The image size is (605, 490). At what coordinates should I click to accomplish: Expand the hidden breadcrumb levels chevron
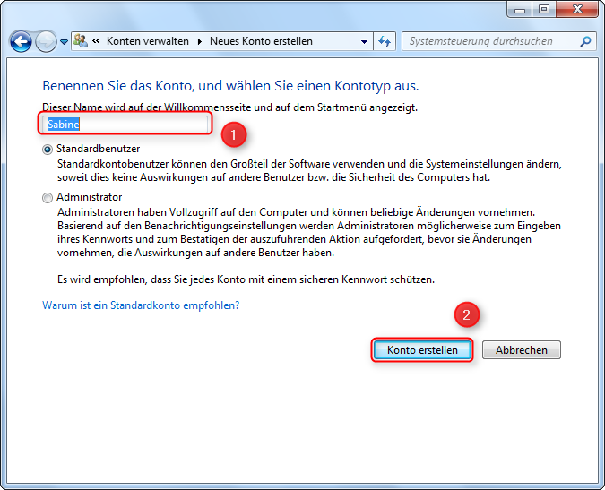(x=96, y=41)
